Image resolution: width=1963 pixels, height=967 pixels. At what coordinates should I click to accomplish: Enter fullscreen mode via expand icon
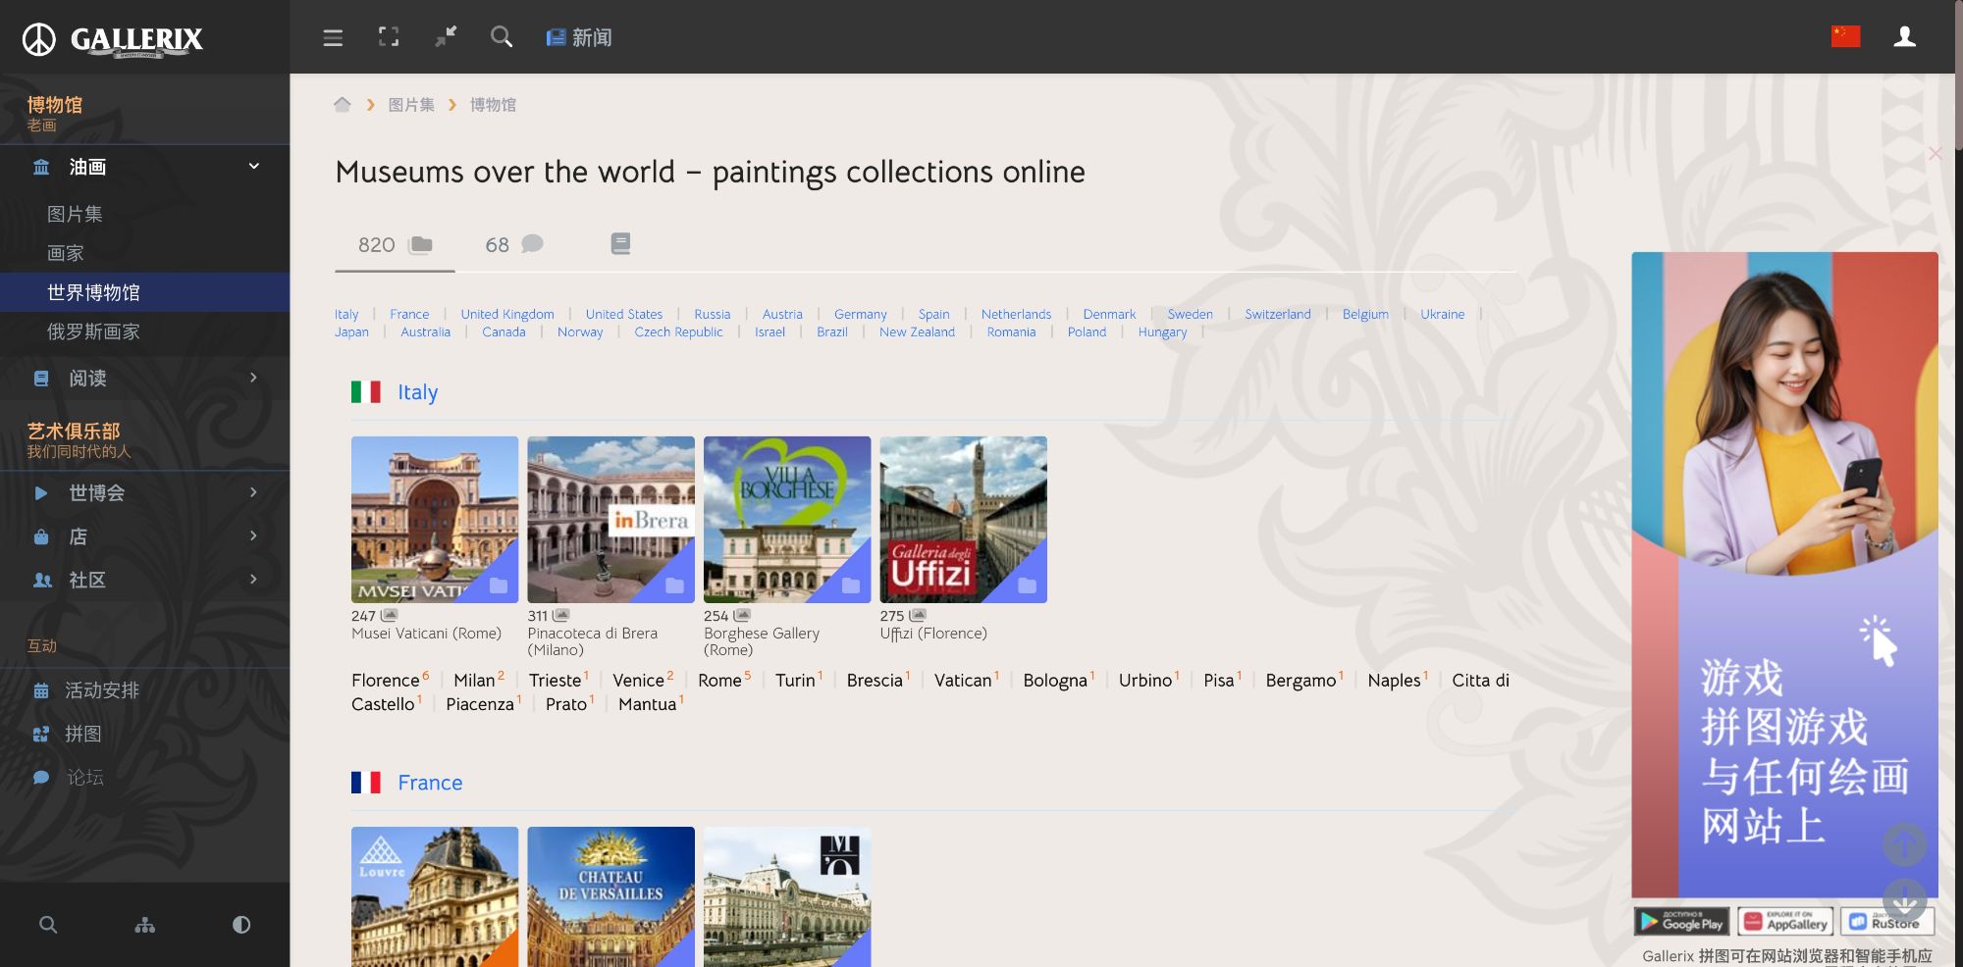tap(389, 37)
